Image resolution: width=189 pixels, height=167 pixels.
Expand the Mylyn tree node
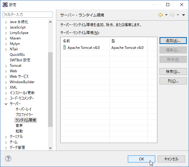pyautogui.click(x=6, y=44)
